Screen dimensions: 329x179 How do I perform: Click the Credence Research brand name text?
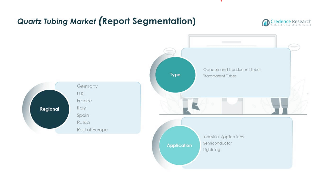(291, 22)
